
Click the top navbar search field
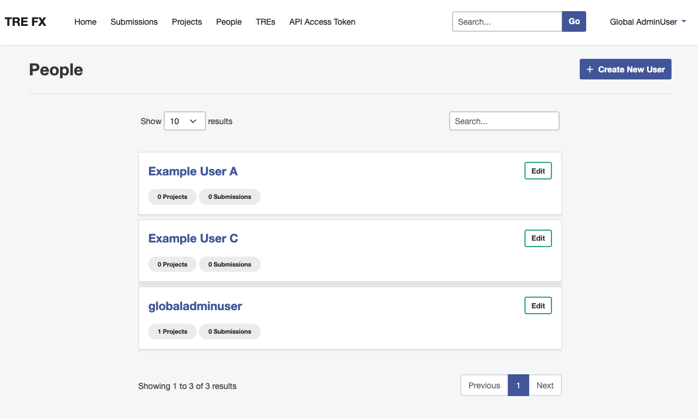pos(507,22)
